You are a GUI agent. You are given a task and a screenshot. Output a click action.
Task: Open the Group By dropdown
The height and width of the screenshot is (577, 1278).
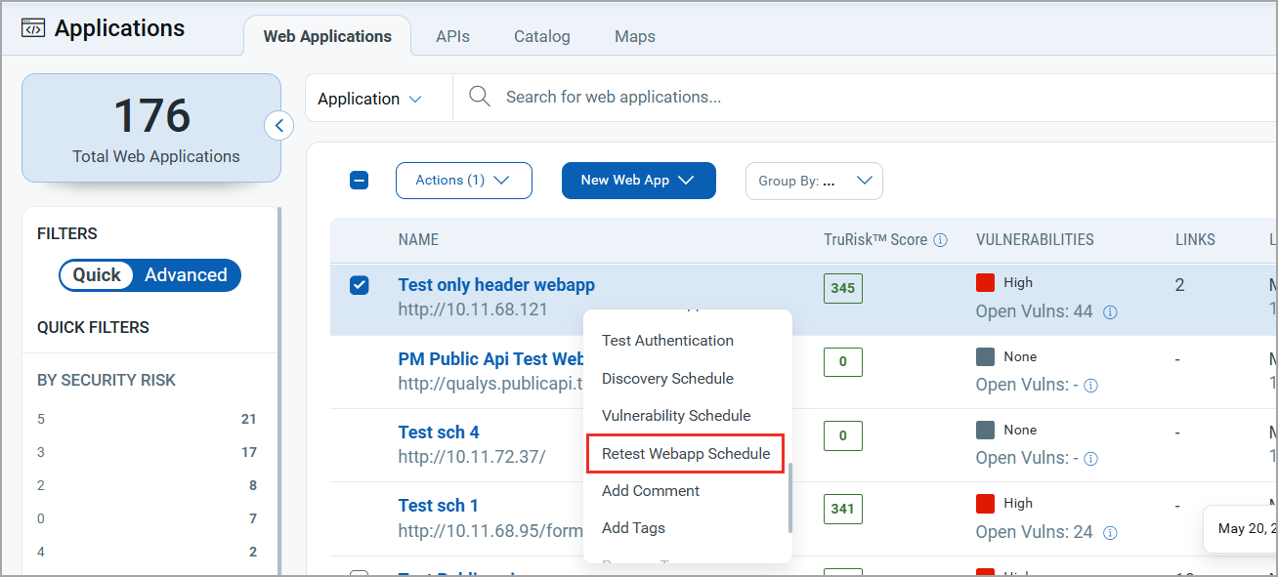[x=814, y=180]
